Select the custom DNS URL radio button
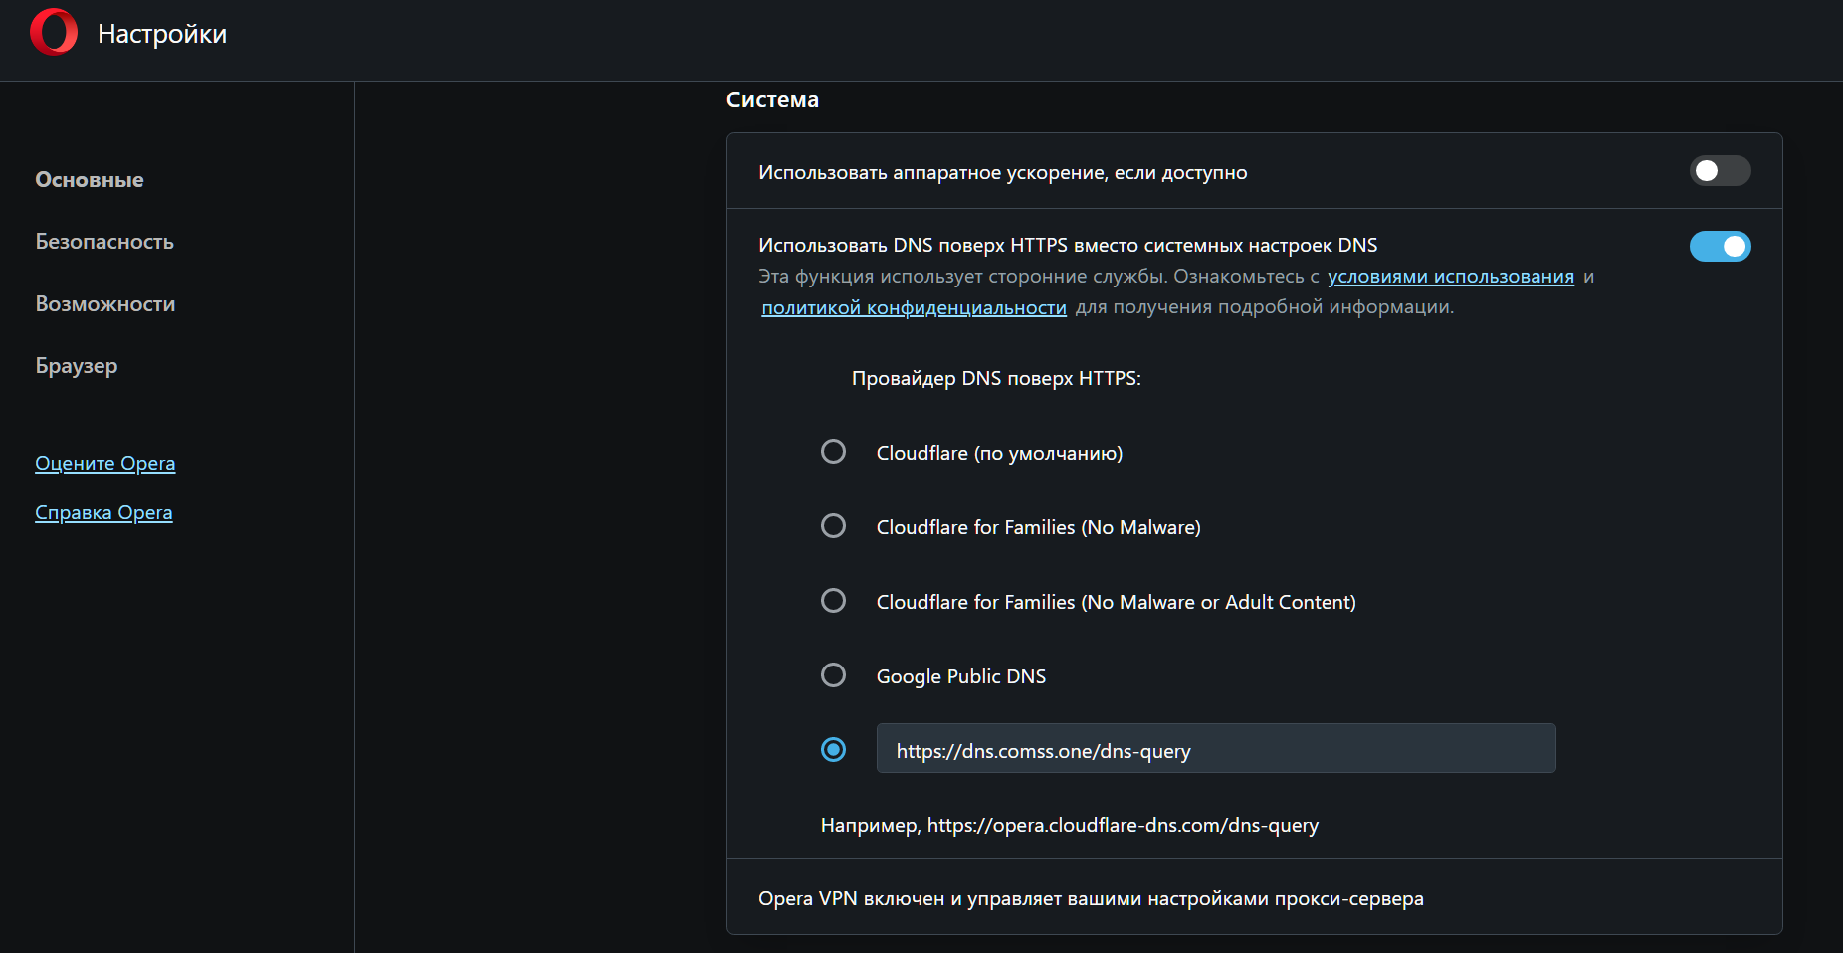The width and height of the screenshot is (1843, 953). 833,749
